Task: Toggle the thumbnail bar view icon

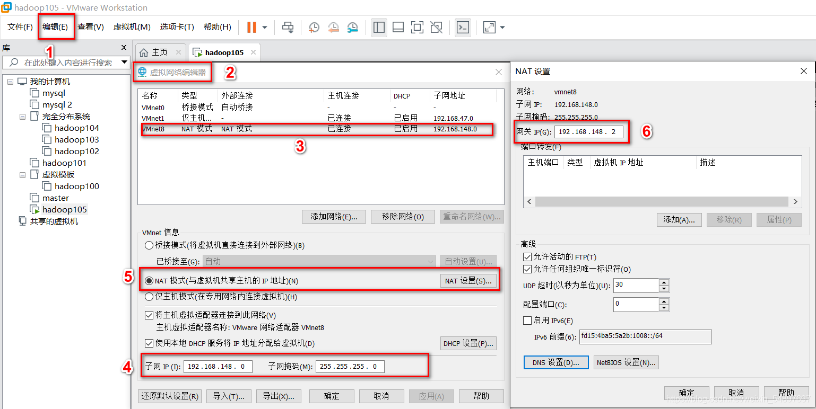Action: click(398, 27)
